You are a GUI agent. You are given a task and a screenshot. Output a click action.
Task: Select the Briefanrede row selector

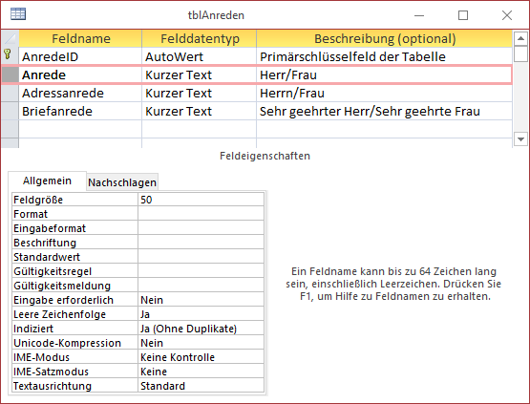point(10,111)
